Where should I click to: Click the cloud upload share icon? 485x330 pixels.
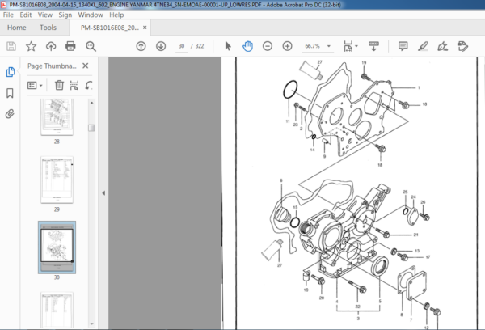[51, 46]
